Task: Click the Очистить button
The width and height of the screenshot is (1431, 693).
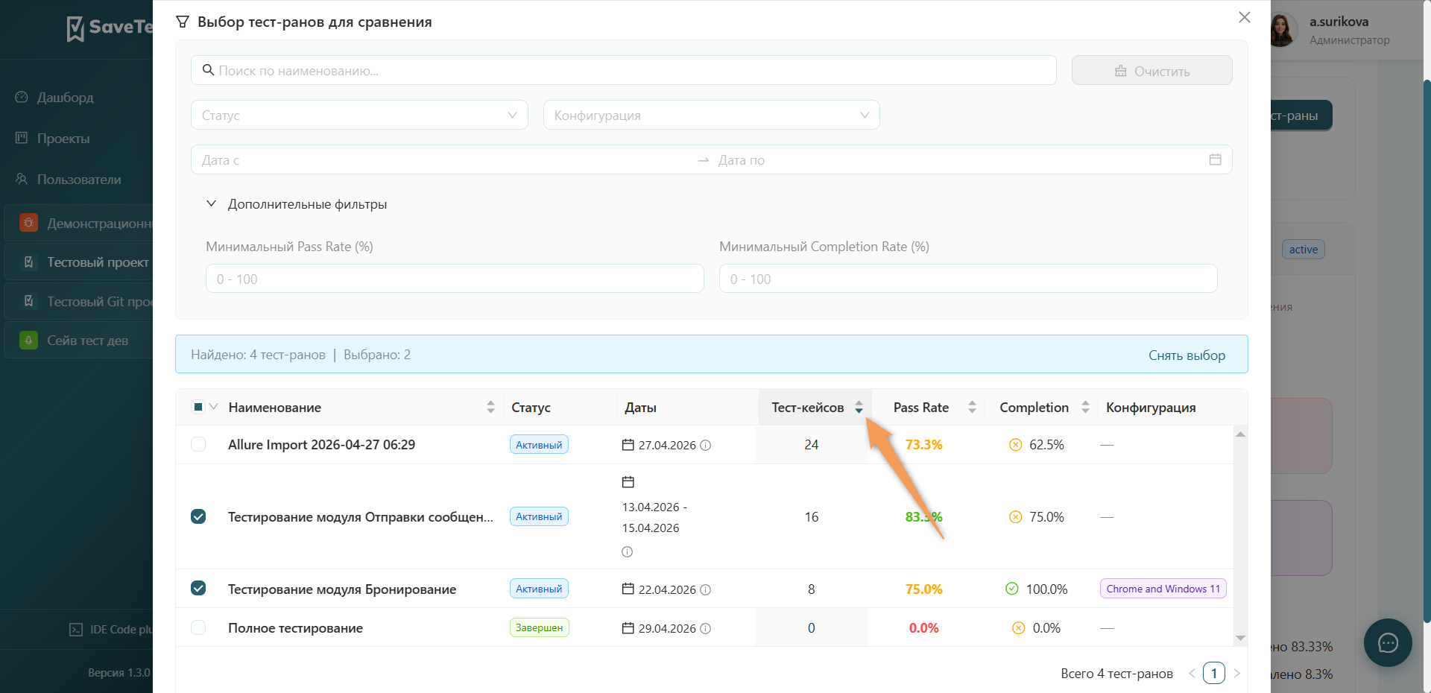Action: (1152, 71)
